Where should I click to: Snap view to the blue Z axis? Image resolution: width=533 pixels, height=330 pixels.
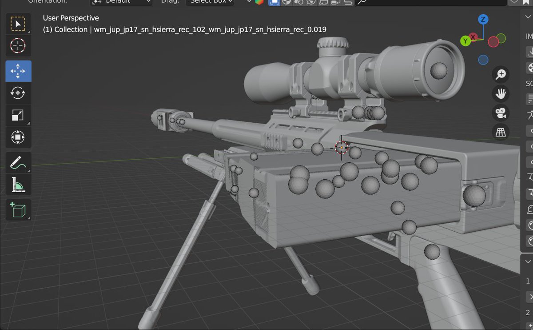(x=483, y=20)
